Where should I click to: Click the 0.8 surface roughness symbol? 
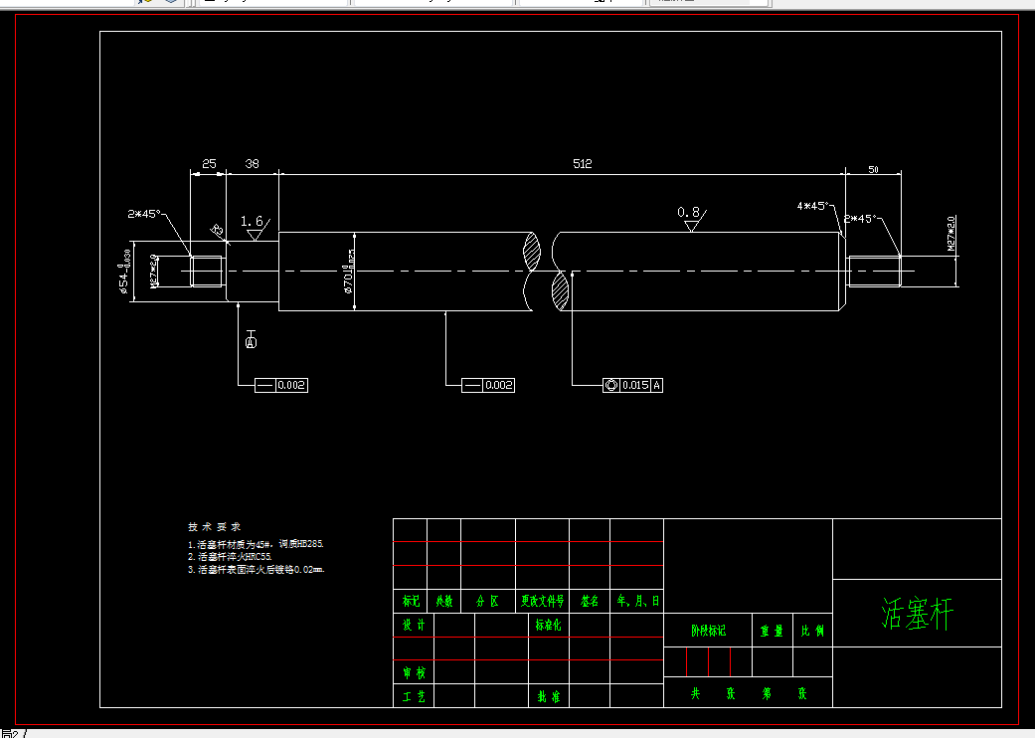coord(691,219)
